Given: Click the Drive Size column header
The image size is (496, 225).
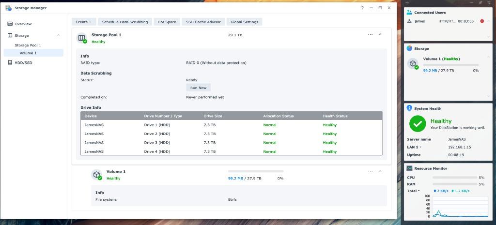Looking at the screenshot, I should click(213, 116).
